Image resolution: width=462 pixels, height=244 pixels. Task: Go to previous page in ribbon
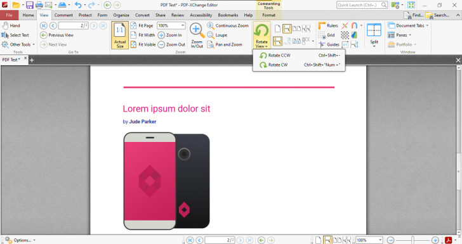(53, 25)
